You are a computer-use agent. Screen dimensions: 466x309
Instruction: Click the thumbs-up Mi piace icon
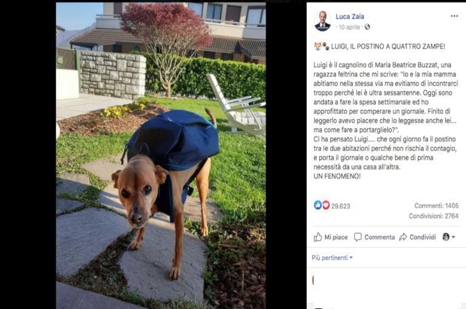point(318,237)
